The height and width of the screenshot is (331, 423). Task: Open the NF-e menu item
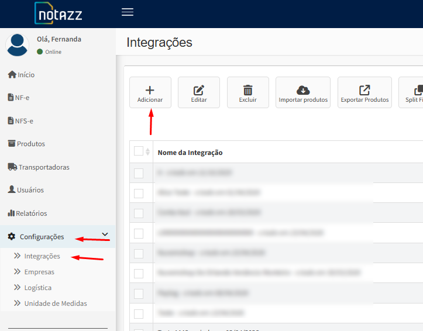(x=22, y=98)
